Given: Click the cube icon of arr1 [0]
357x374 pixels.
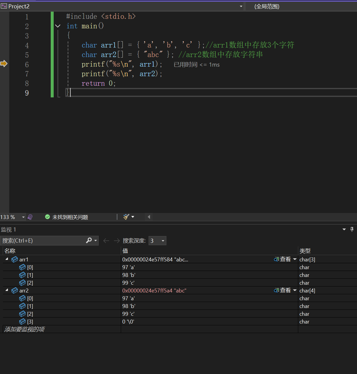Looking at the screenshot, I should point(22,267).
